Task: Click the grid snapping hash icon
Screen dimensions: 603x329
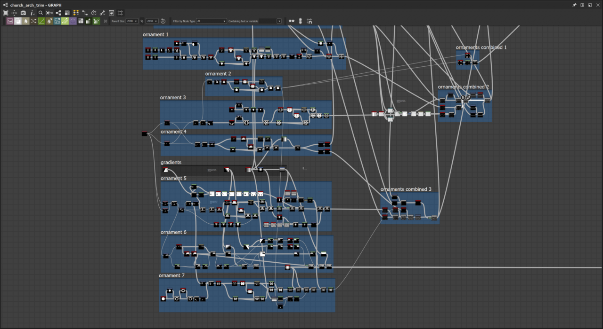Action: 120,13
